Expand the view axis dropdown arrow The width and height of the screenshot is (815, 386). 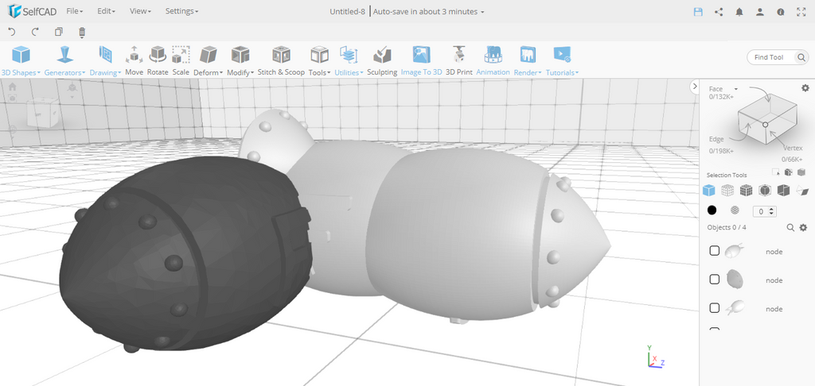click(72, 97)
